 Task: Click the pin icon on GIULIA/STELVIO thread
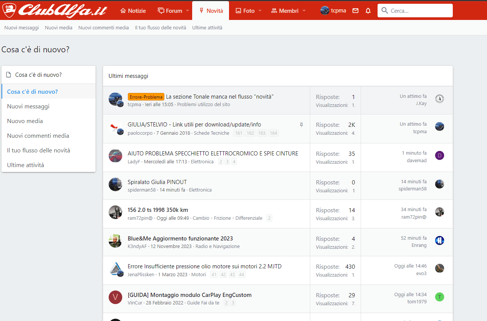click(301, 125)
